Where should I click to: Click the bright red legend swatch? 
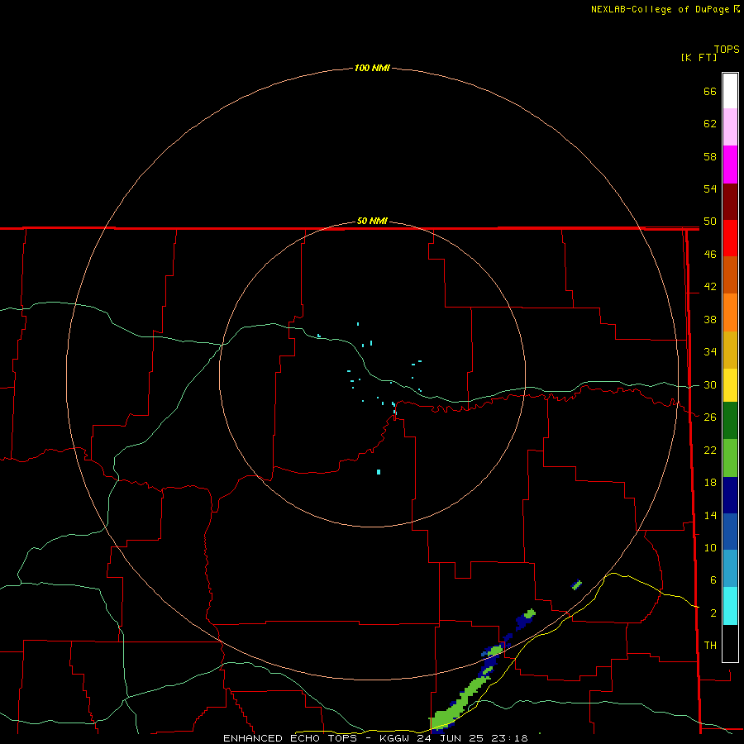(730, 238)
